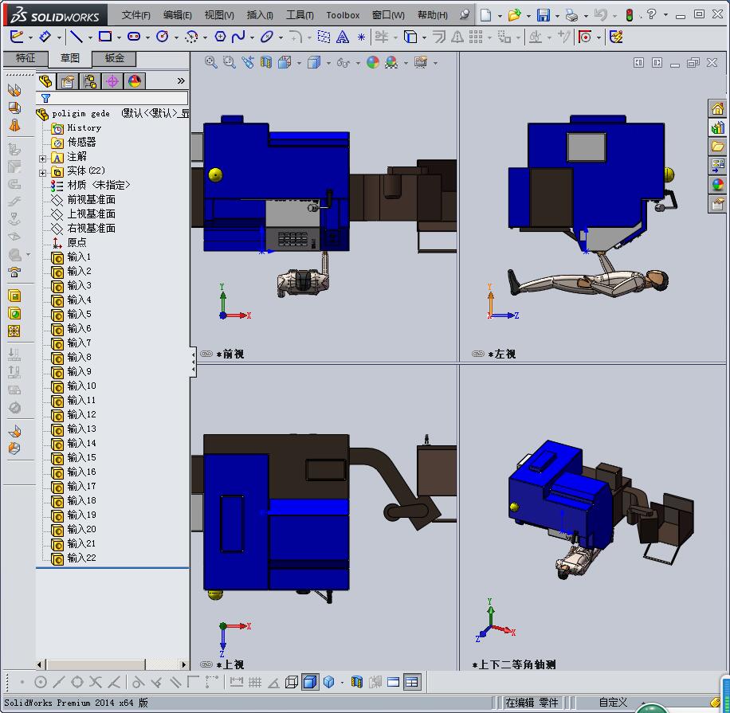Toggle wireframe display in bottom toolbar

point(292,682)
